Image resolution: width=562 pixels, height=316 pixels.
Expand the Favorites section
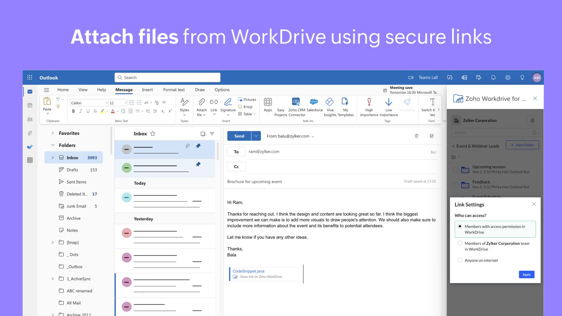(53, 133)
